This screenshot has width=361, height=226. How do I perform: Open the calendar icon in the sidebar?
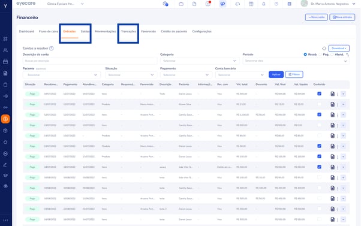click(5, 62)
